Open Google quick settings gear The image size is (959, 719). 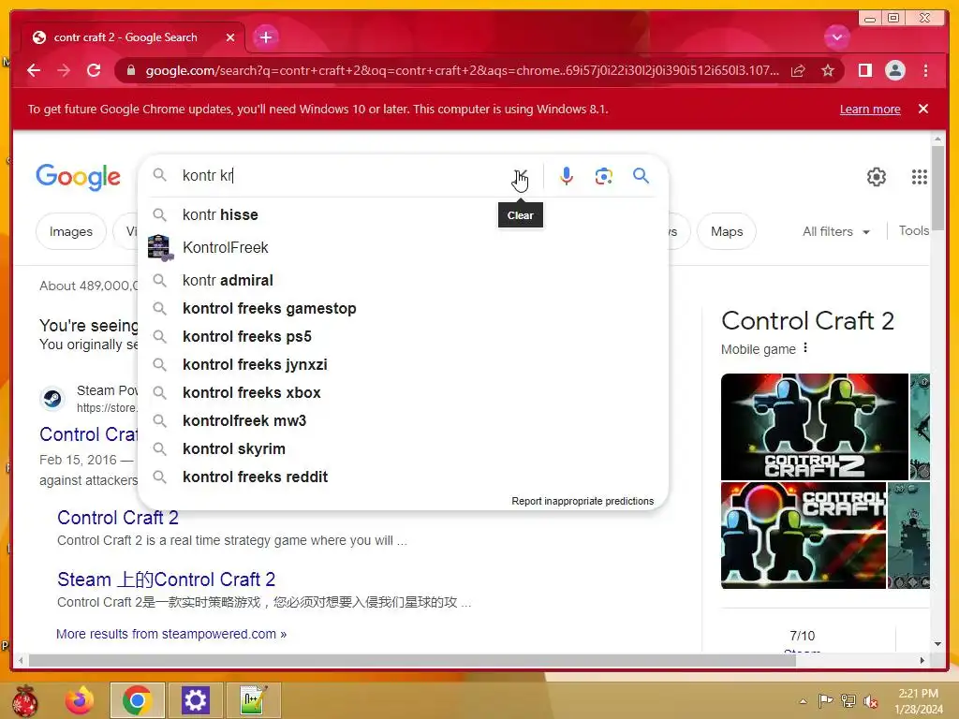click(877, 177)
